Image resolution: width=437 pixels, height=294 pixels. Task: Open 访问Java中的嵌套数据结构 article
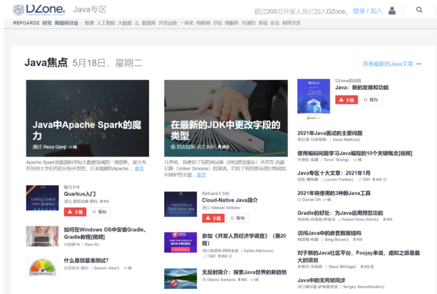pos(329,233)
